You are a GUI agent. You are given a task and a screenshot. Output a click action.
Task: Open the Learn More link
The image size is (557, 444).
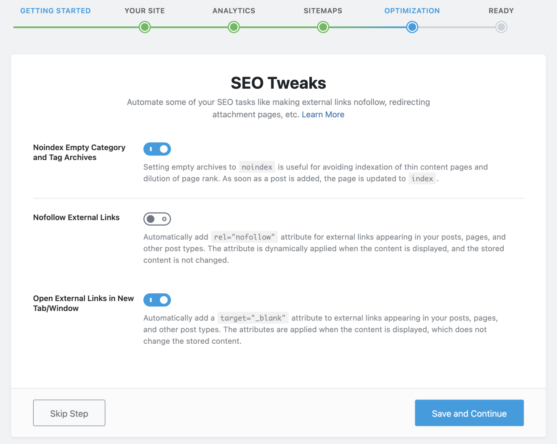tap(323, 114)
